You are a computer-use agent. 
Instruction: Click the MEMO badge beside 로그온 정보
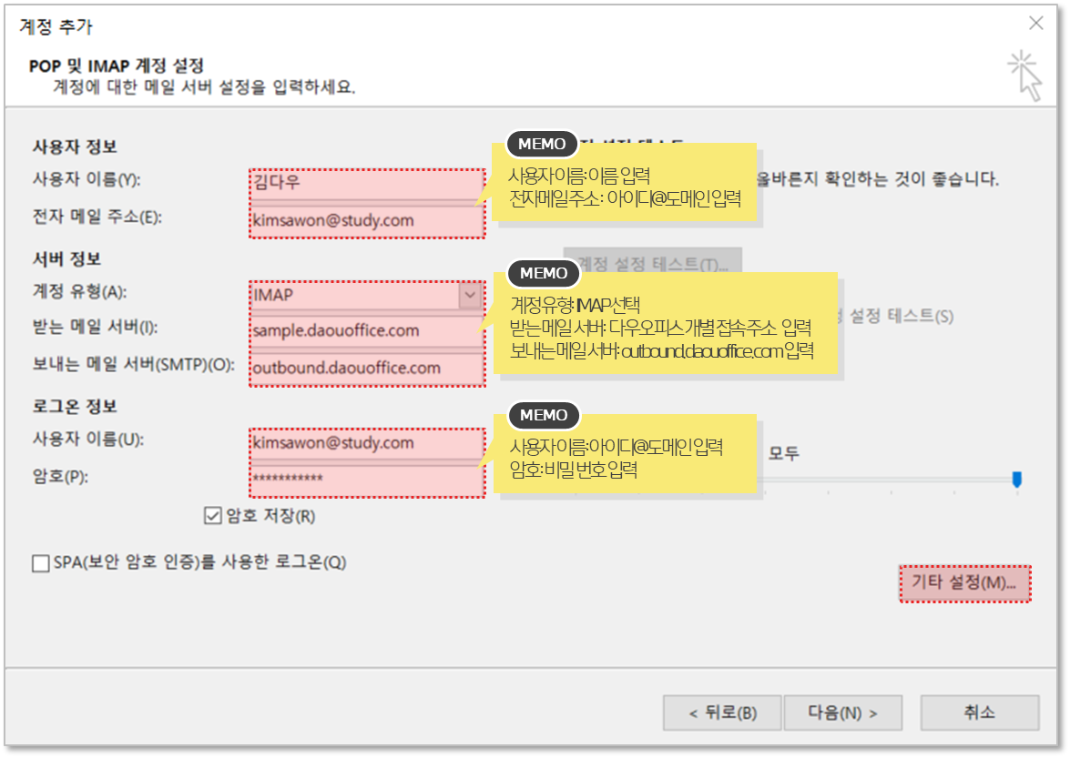(x=543, y=415)
